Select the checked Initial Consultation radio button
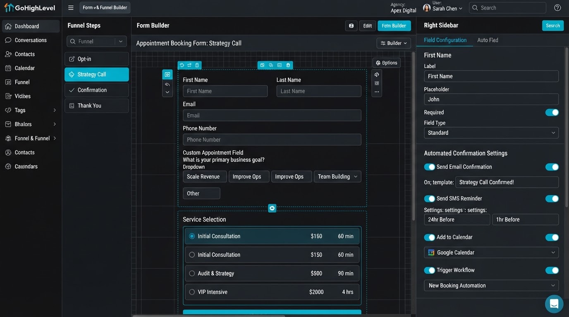Viewport: 569px width, 317px height. coord(192,236)
